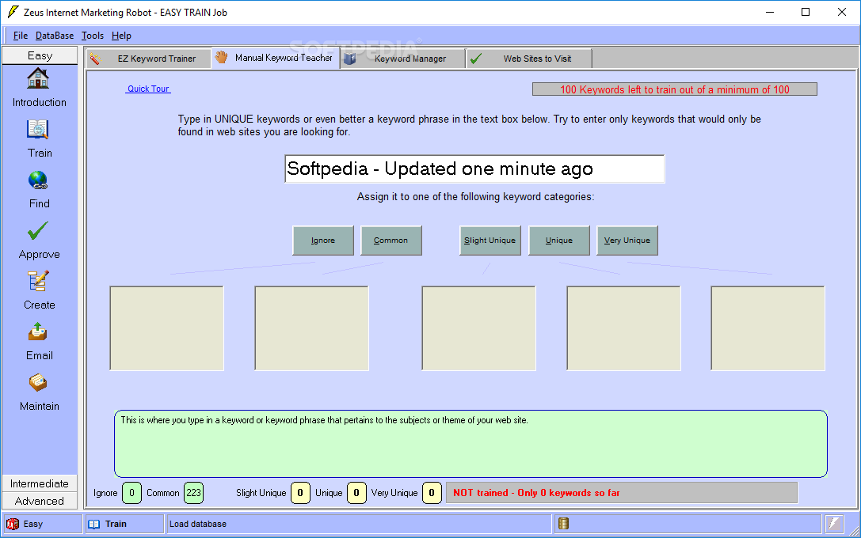
Task: Select the Manual Keyword Teacher tab
Action: [275, 58]
